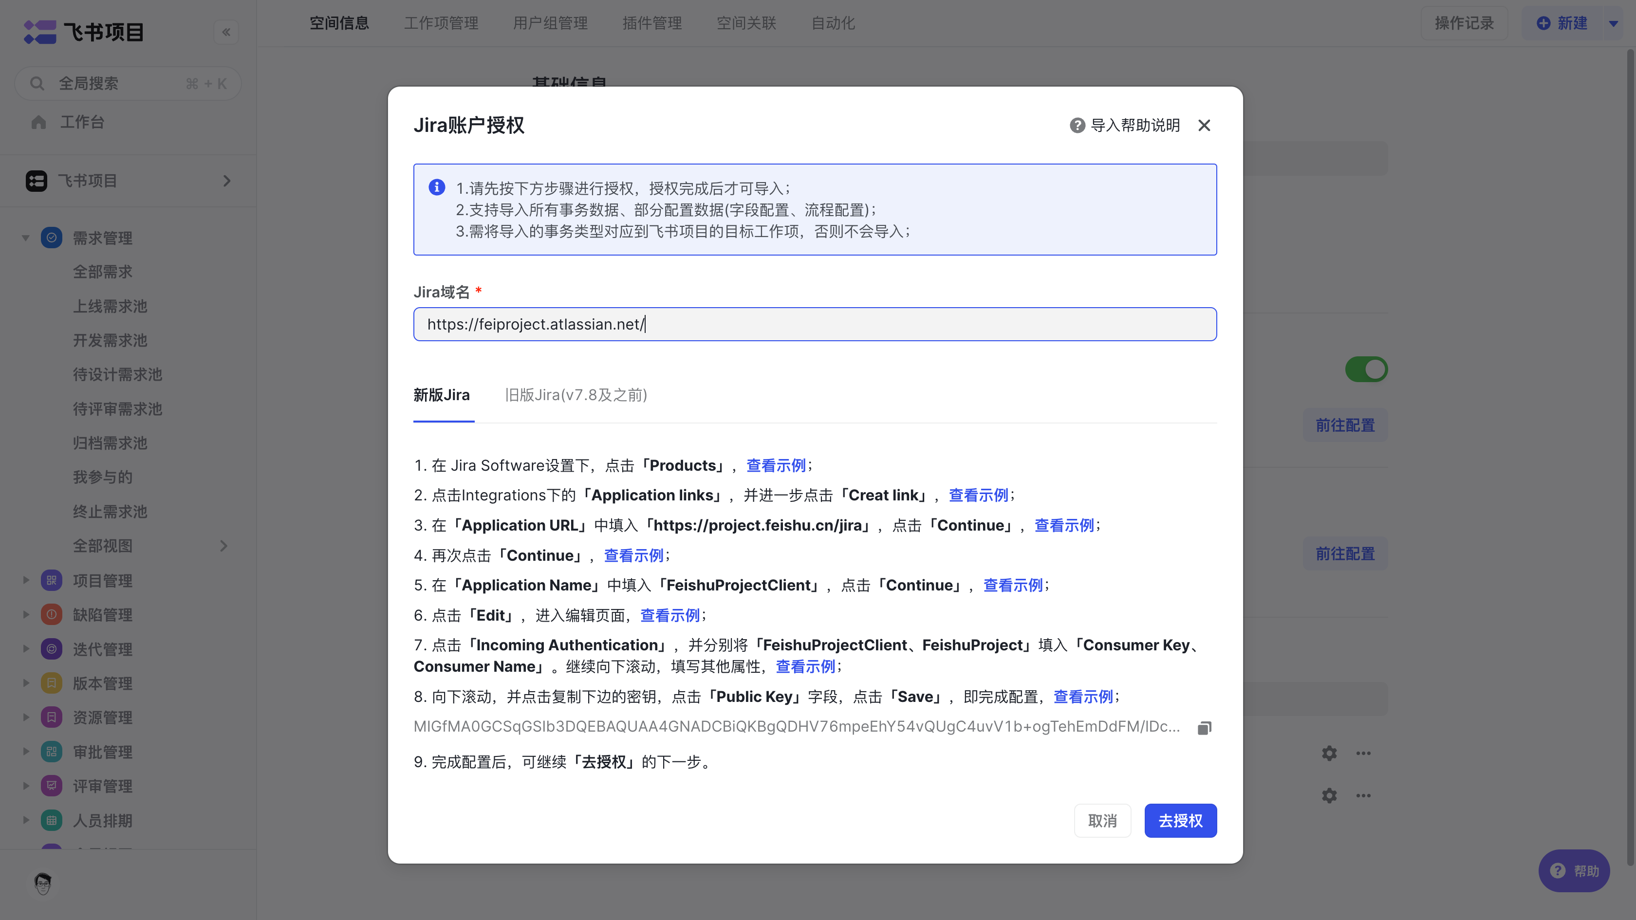Viewport: 1636px width, 920px height.
Task: Open the user avatar menu
Action: pyautogui.click(x=42, y=884)
